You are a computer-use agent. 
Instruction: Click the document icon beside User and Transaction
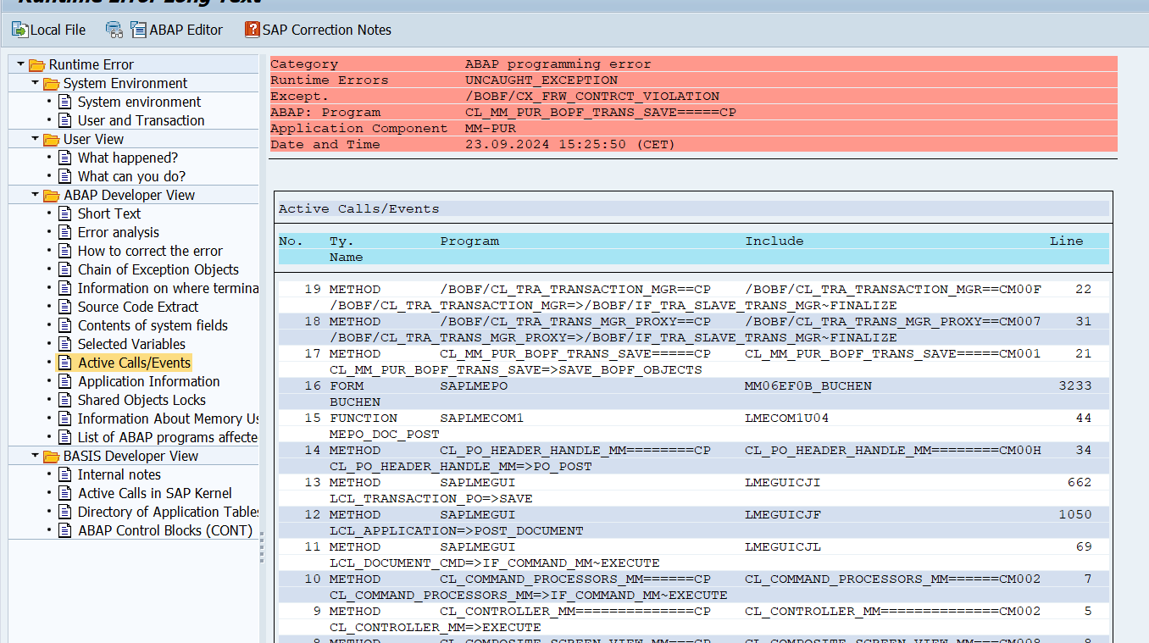(x=65, y=121)
